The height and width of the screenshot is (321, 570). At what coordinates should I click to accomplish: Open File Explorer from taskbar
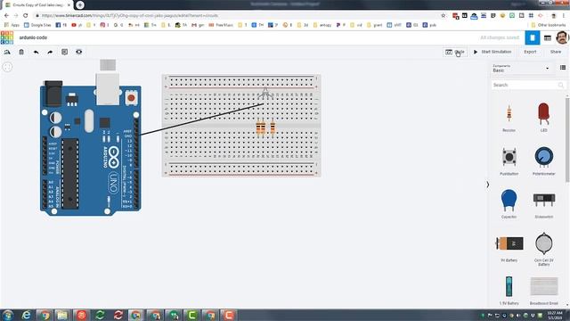(62, 315)
